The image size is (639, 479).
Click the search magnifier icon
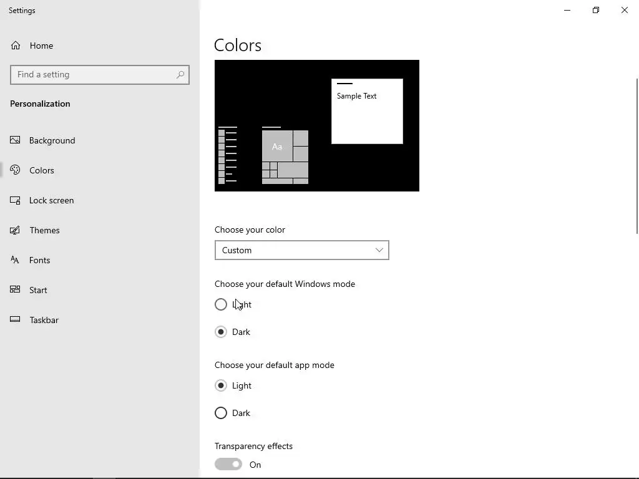pyautogui.click(x=180, y=74)
